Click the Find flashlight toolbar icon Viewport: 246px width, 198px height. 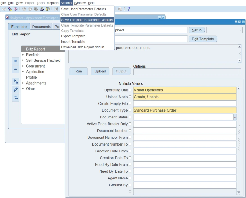(10, 9)
